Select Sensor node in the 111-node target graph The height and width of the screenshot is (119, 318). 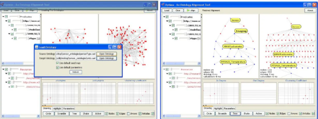coord(296,27)
